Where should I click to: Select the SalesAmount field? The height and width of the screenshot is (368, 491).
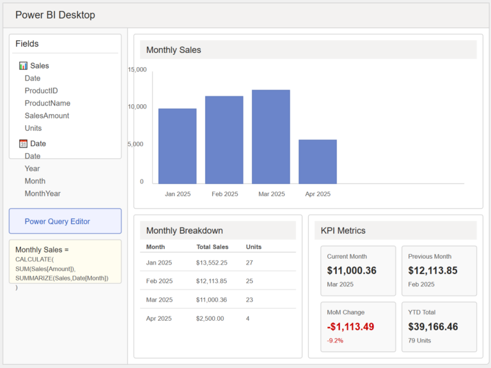coord(47,116)
